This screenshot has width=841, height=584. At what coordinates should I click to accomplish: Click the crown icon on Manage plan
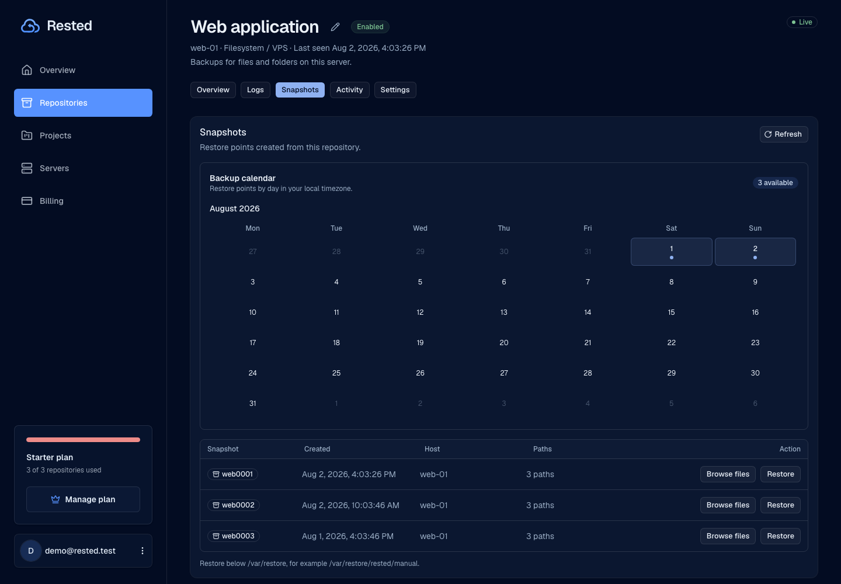tap(55, 499)
